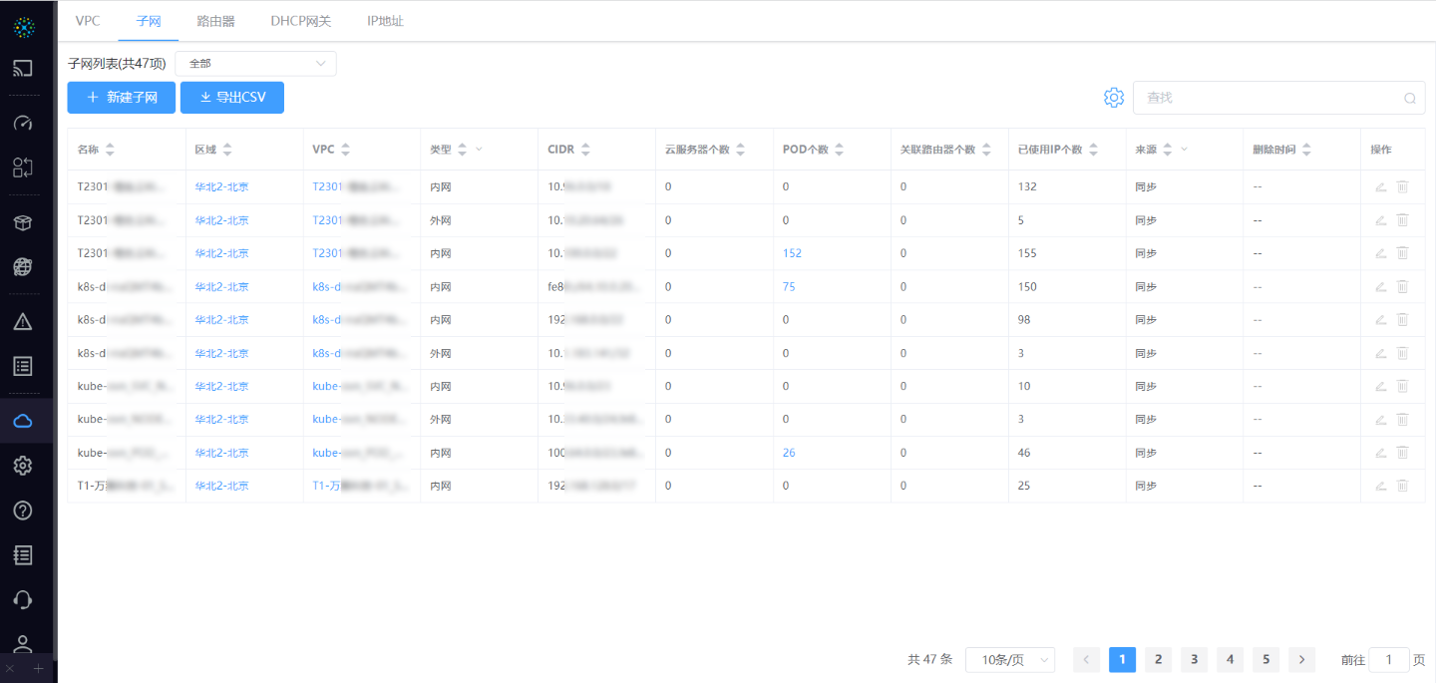Open the 10条/页 page size dropdown
Screen dimensions: 1436x683
tap(1009, 660)
